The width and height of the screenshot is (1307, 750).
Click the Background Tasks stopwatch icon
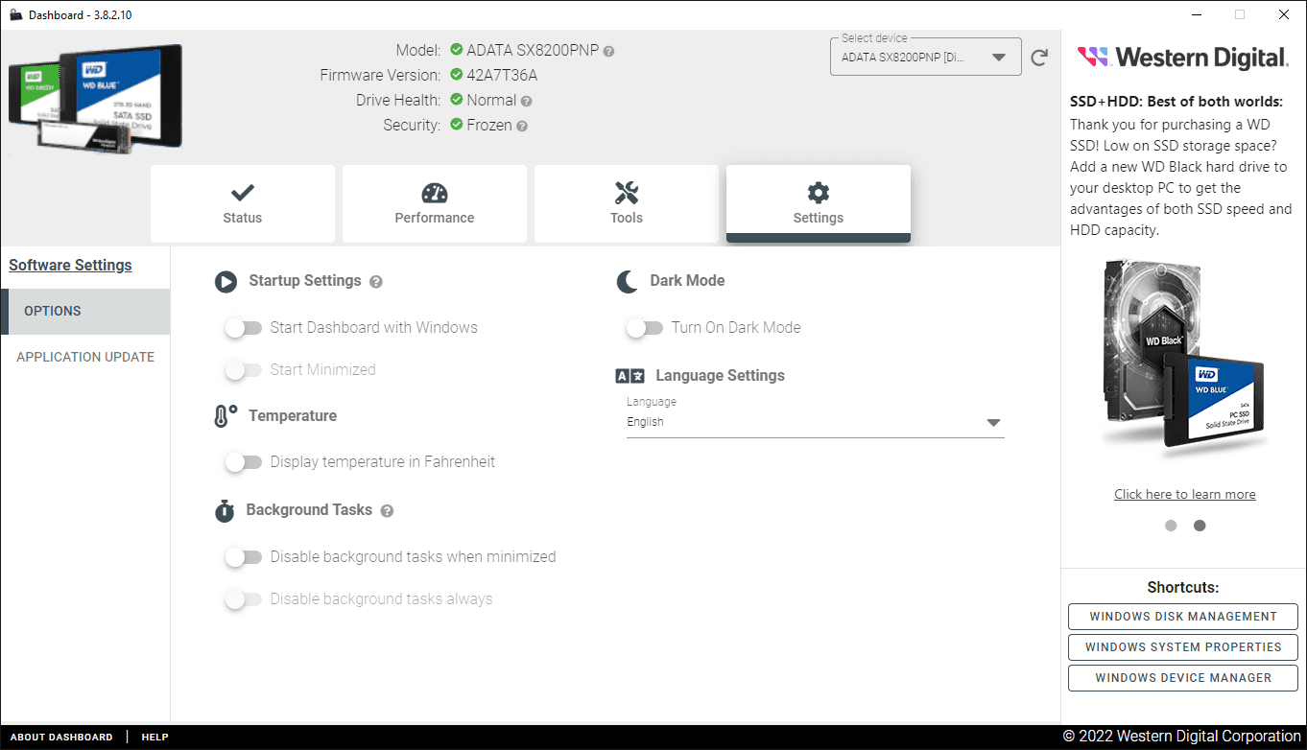225,510
